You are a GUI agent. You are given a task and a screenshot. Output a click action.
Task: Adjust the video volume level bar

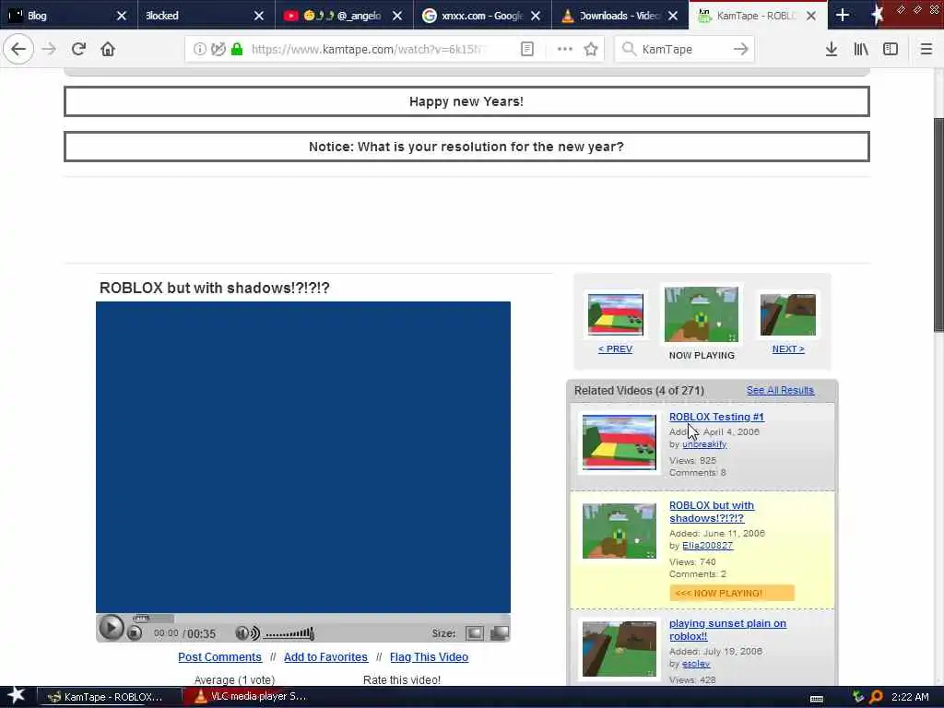(289, 632)
